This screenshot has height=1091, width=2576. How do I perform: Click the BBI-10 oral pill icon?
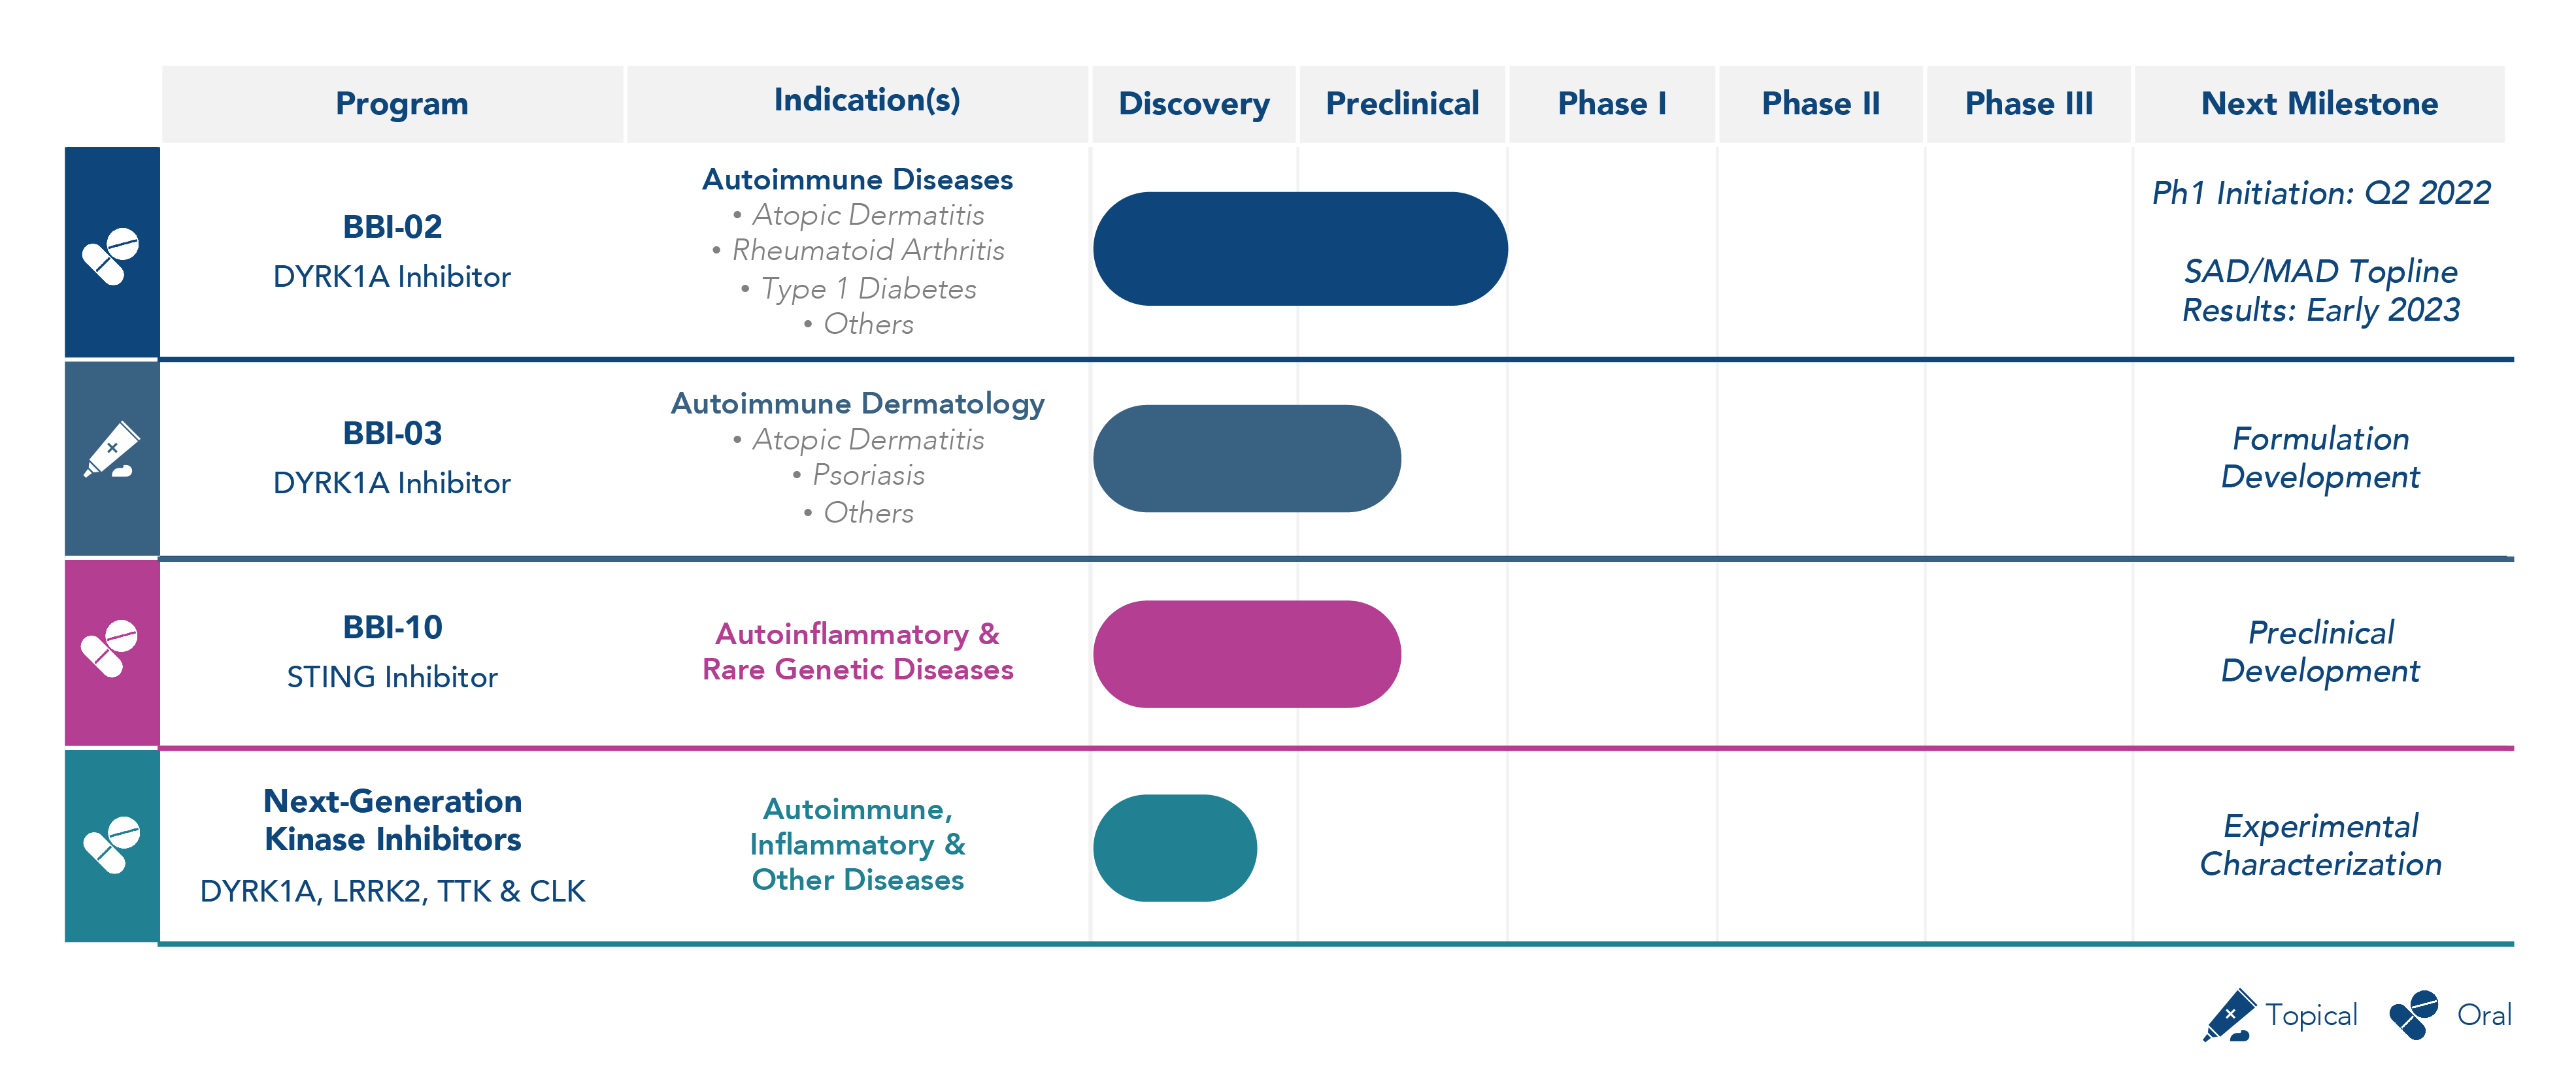coord(110,649)
